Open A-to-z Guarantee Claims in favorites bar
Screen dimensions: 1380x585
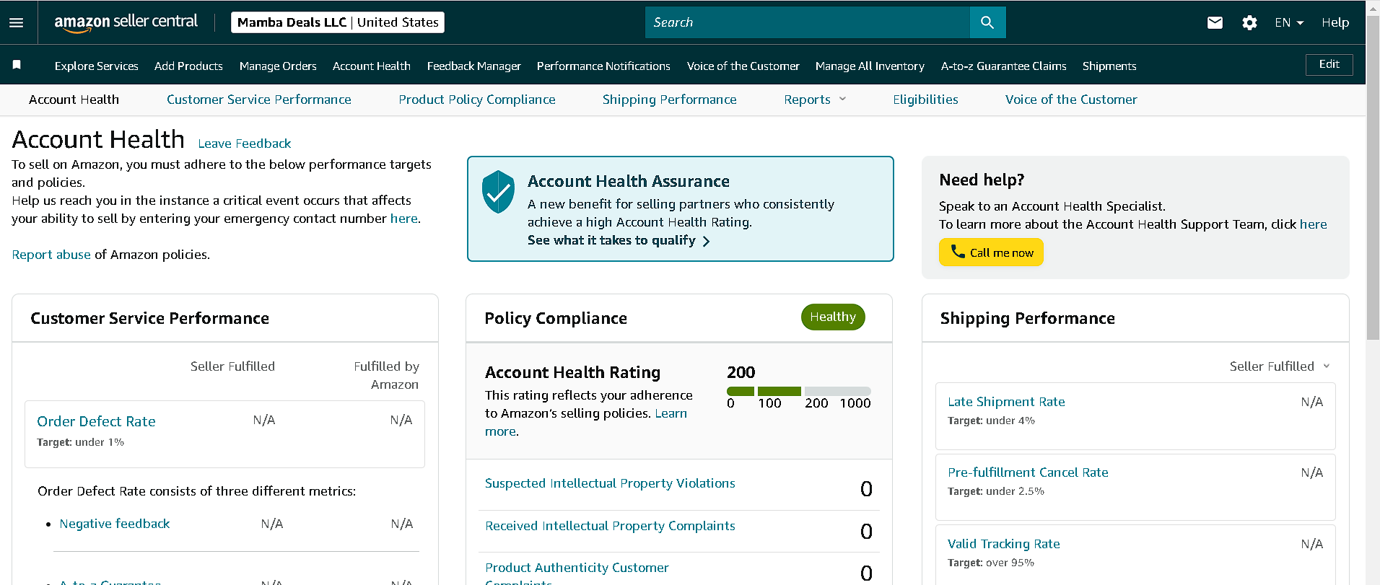click(1004, 66)
